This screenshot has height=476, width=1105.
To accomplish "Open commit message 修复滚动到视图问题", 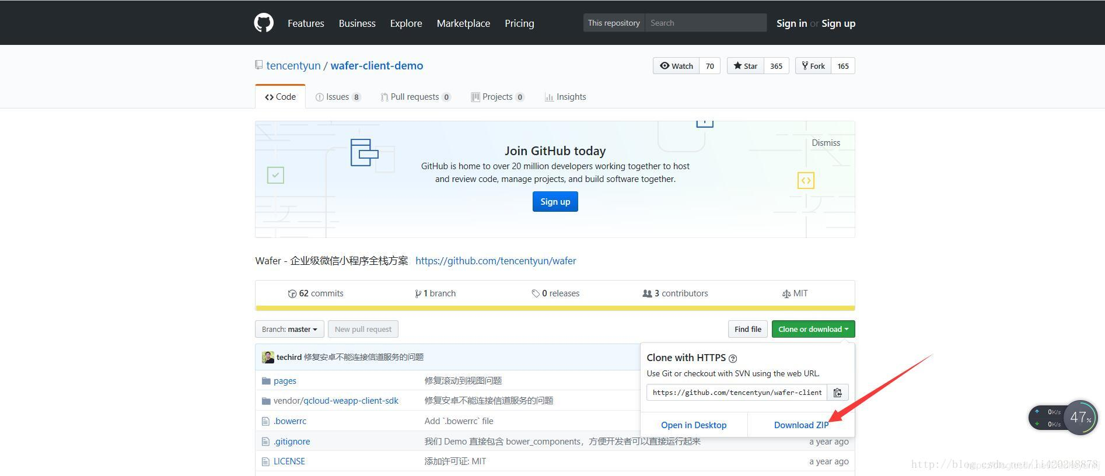I will (x=463, y=381).
